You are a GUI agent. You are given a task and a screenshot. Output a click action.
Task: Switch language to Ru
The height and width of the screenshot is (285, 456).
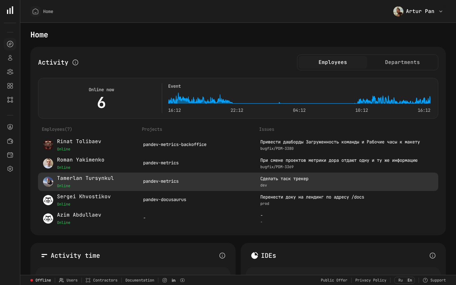[x=400, y=280]
